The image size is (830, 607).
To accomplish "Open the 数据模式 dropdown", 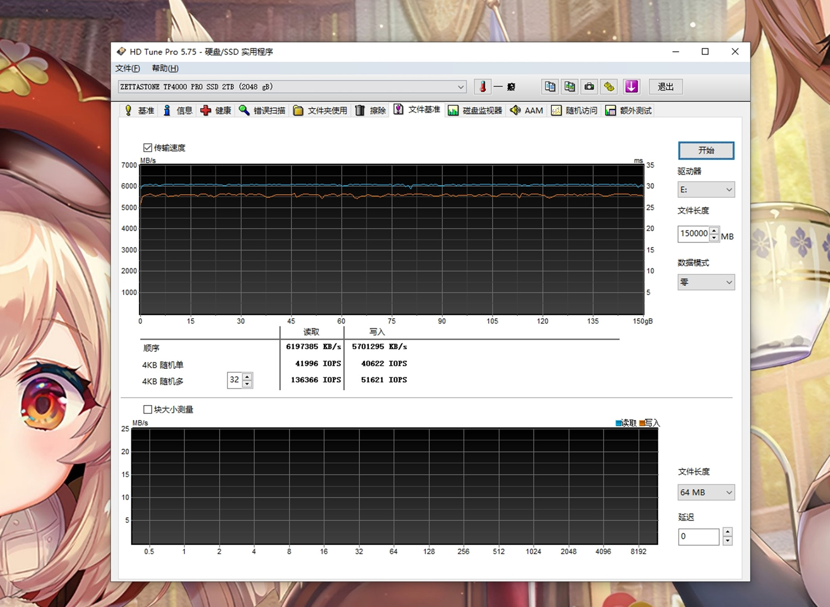I will coord(706,282).
